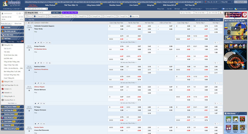Open Hai Dòng layout dropdown
Screen dimensions: 248x134
pyautogui.click(x=217, y=20)
